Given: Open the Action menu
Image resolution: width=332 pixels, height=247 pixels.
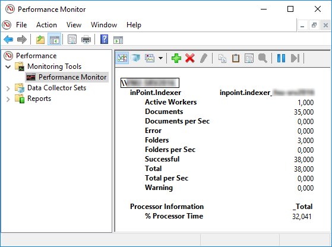Looking at the screenshot, I should click(x=46, y=25).
